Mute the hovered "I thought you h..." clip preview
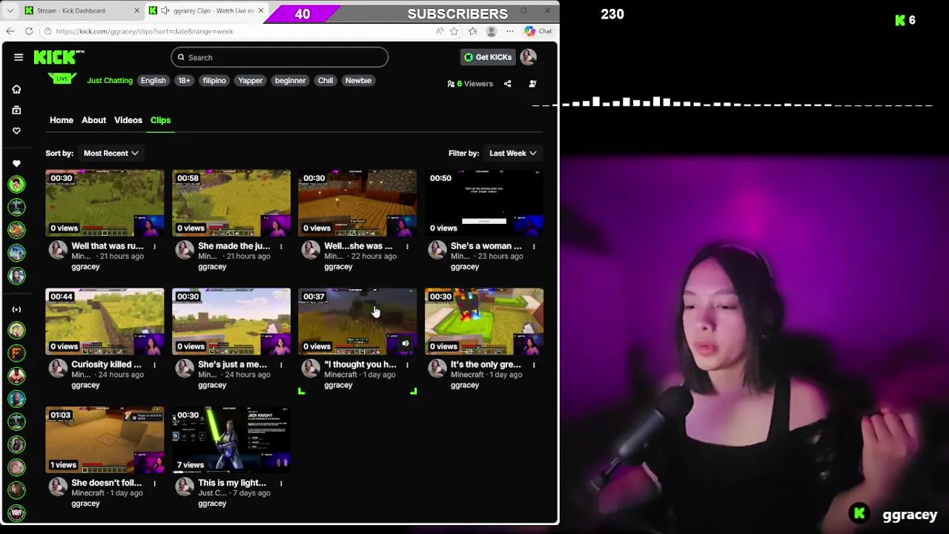949x534 pixels. [405, 343]
